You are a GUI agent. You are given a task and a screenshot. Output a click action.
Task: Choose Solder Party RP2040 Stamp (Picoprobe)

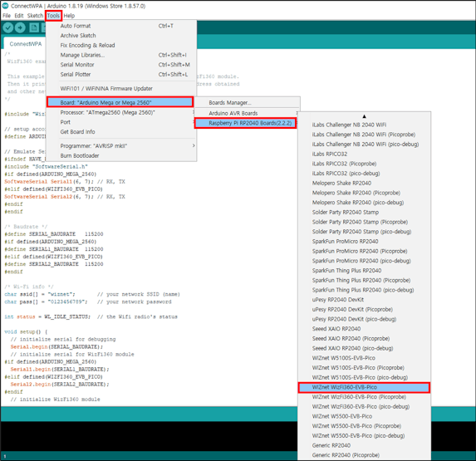tap(365, 222)
